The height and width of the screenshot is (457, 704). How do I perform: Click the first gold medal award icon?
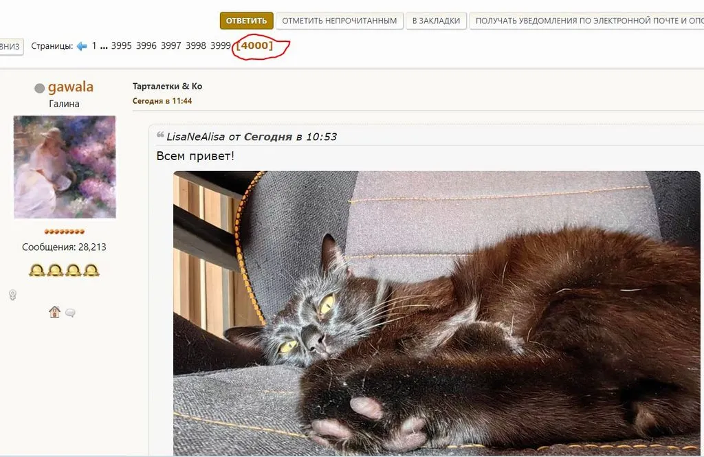37,270
